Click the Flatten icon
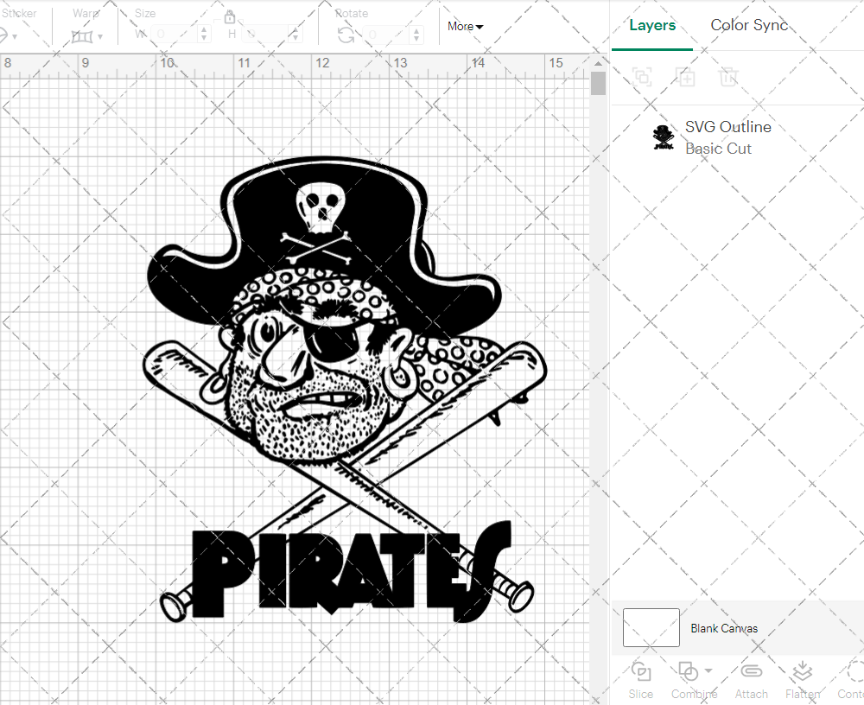Image resolution: width=864 pixels, height=705 pixels. 802,672
